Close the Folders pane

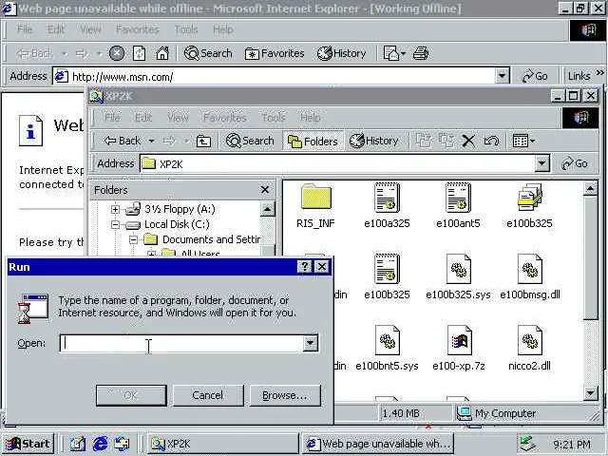265,190
